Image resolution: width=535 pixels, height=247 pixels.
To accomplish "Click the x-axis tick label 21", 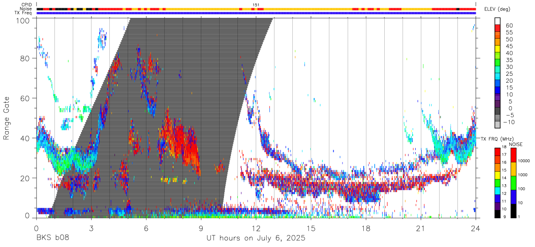I will pyautogui.click(x=421, y=228).
